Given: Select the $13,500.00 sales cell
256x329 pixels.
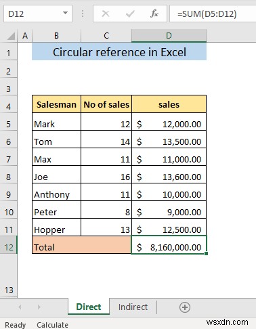Looking at the screenshot, I should (169, 139).
